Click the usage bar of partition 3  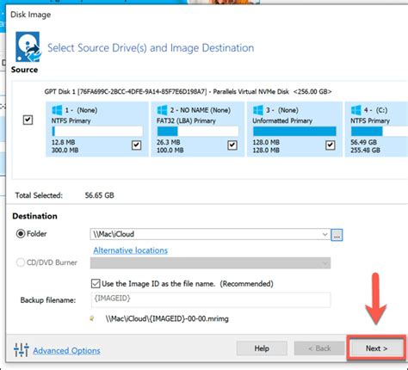coord(294,131)
